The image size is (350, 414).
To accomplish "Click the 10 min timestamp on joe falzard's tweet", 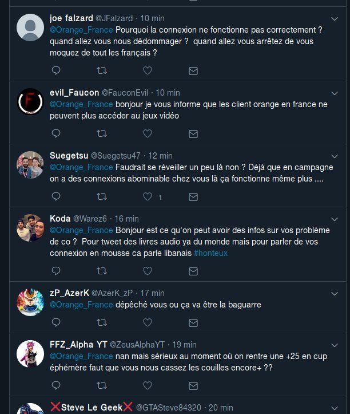I will 153,18.
